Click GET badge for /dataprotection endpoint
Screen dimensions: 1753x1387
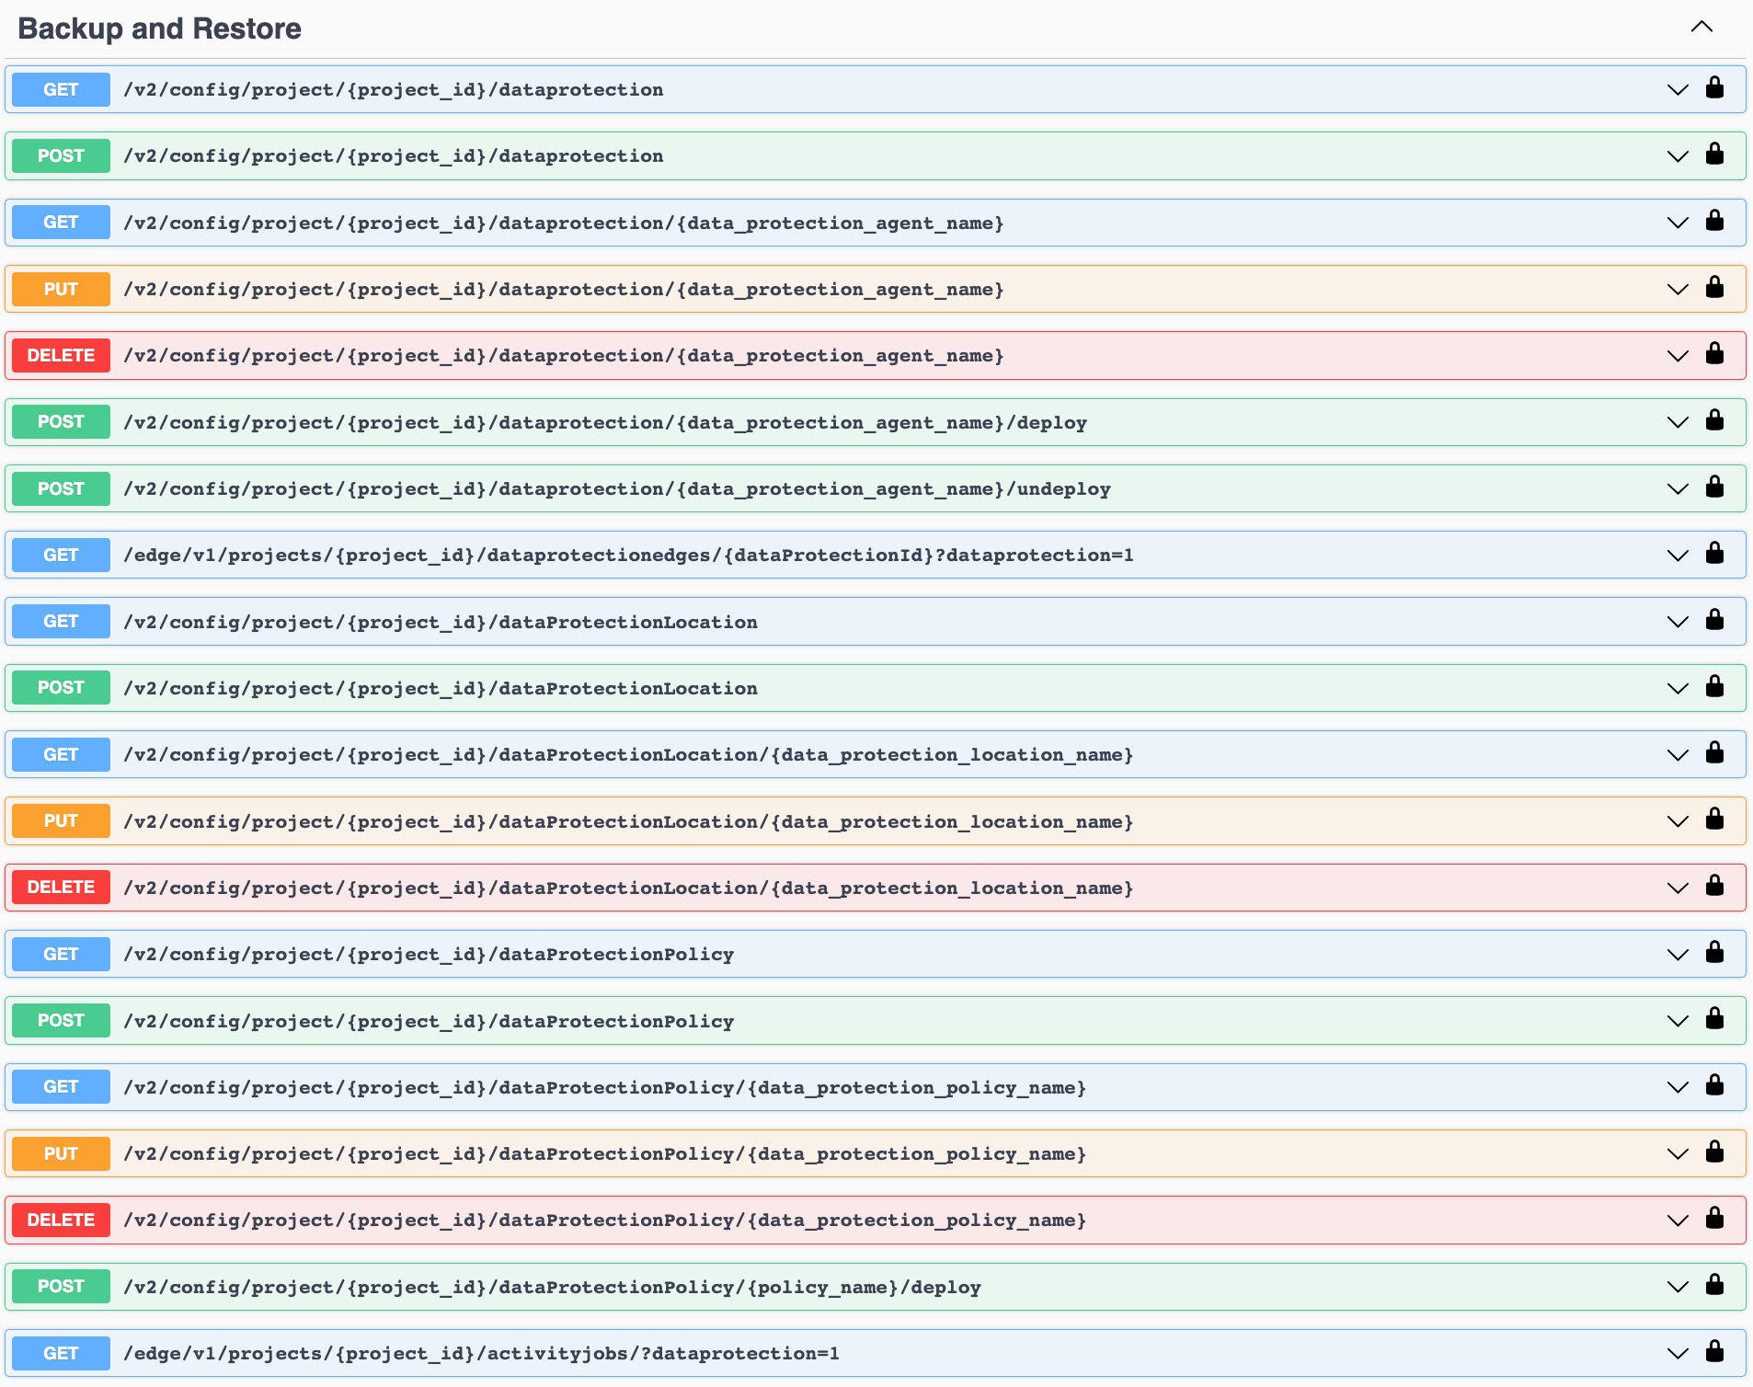coord(61,89)
